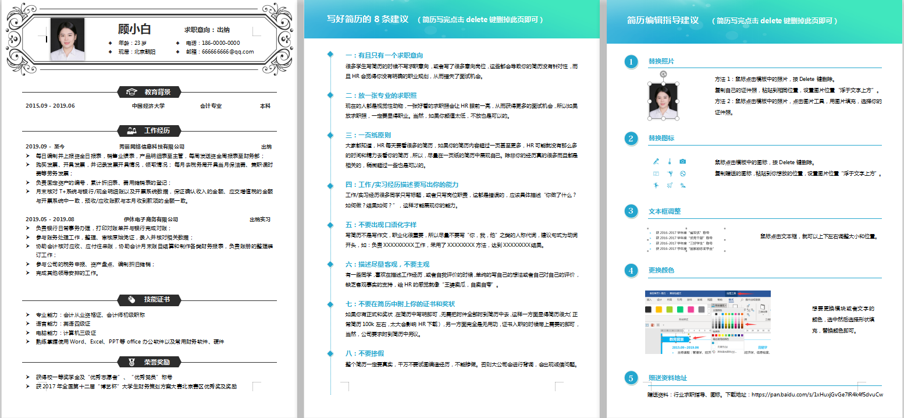The height and width of the screenshot is (418, 904).
Task: Click the diamond bullet beside 二：放一张专业的求职照
Action: (330, 95)
